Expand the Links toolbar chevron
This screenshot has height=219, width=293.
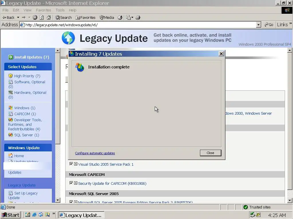[290, 23]
